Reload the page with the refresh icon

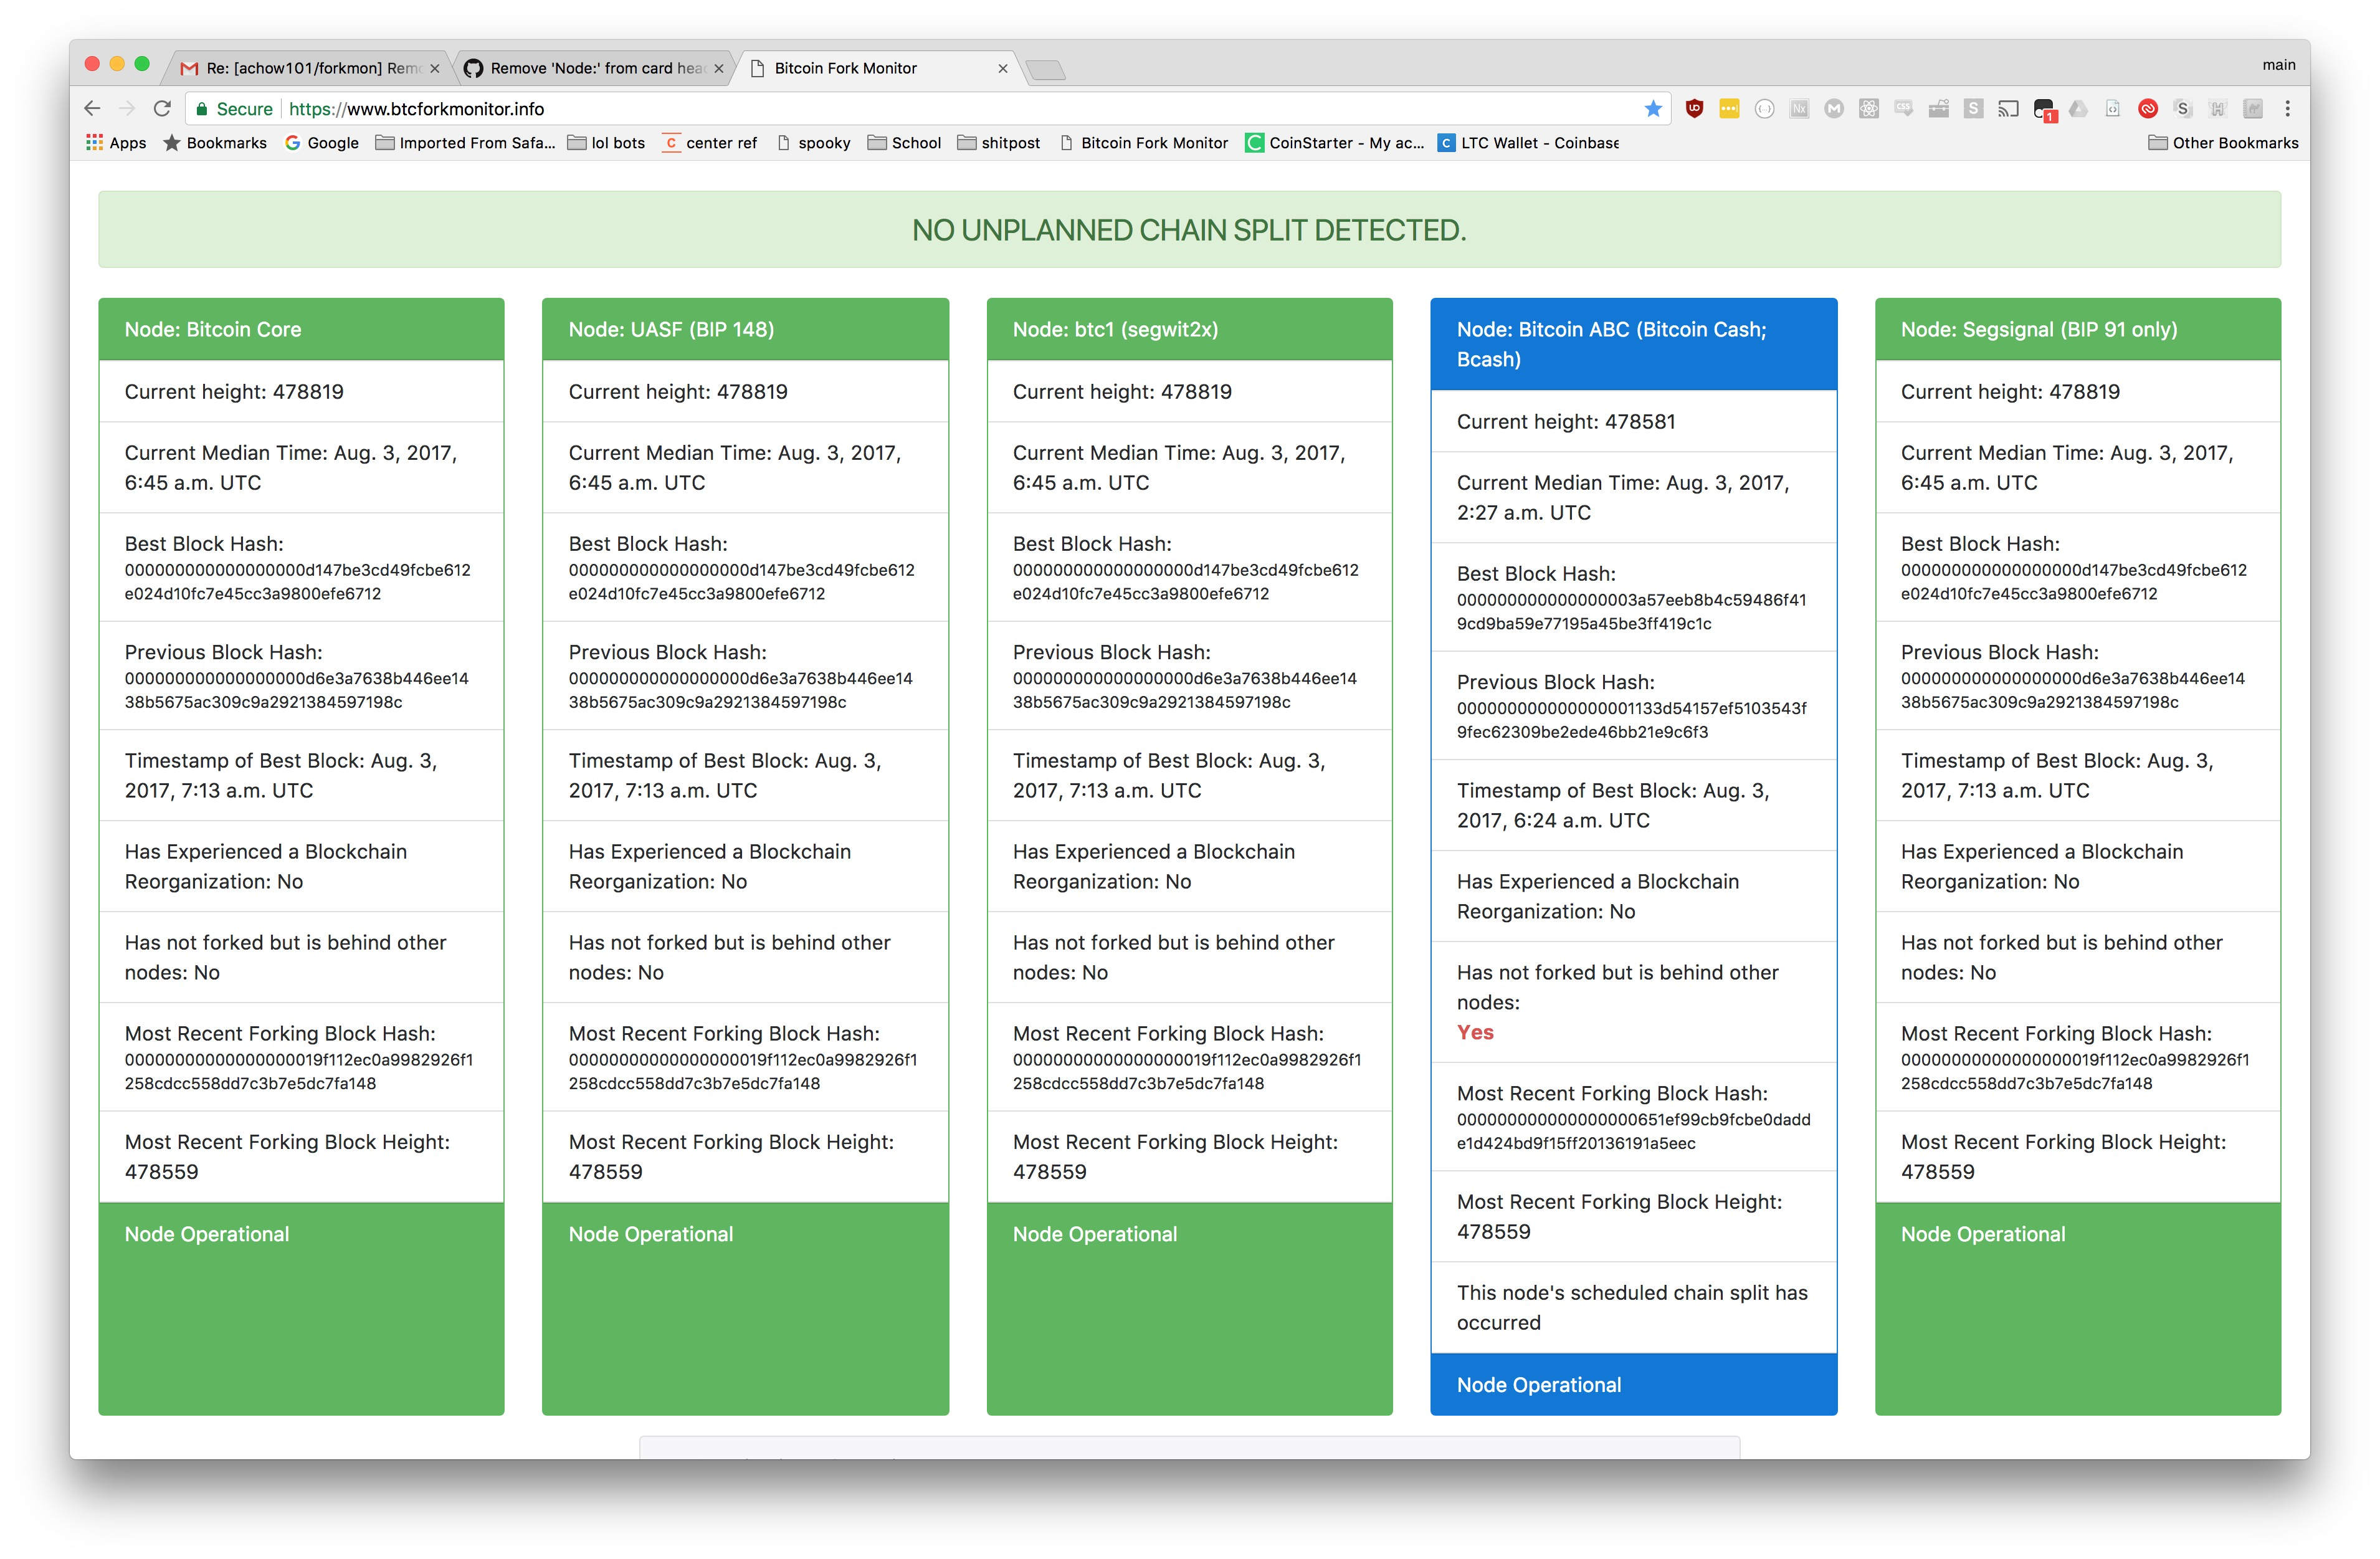coord(162,109)
